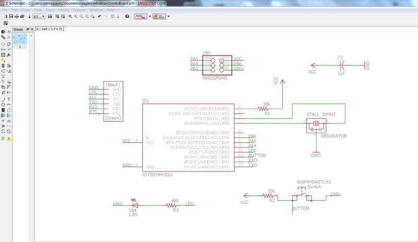Open the Tools menu
The width and height of the screenshot is (418, 242).
click(x=50, y=10)
